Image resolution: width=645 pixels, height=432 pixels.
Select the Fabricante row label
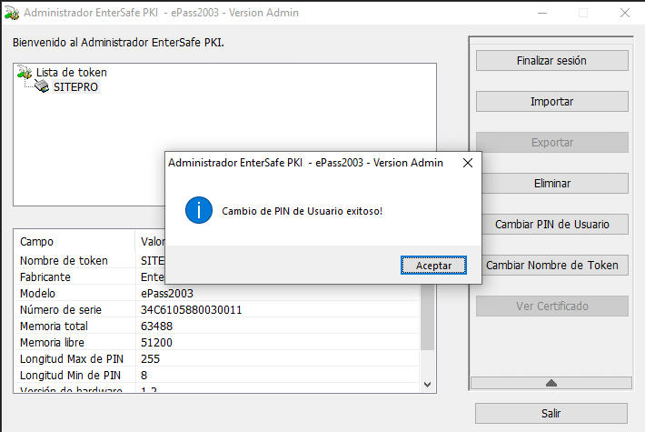coord(45,277)
